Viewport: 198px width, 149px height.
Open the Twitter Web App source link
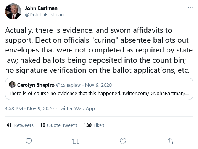[x=77, y=109]
